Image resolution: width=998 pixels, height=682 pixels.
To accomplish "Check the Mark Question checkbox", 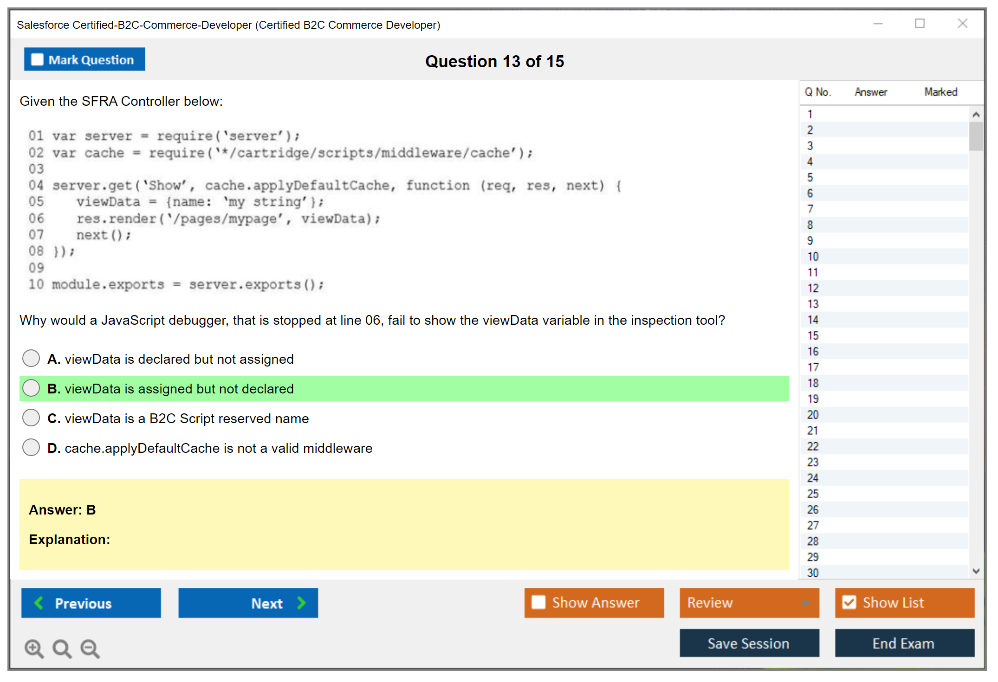I will click(x=37, y=60).
